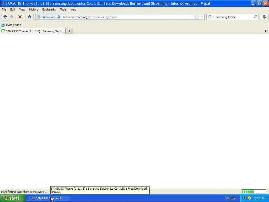Open the Edit menu
The width and height of the screenshot is (269, 202).
13,9
